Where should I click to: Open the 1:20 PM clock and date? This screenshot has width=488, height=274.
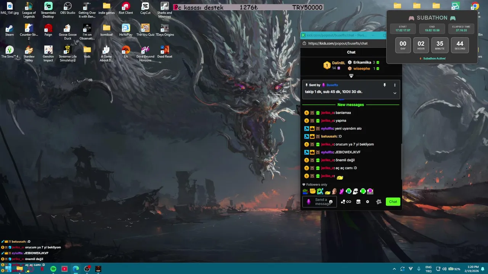coord(472,269)
